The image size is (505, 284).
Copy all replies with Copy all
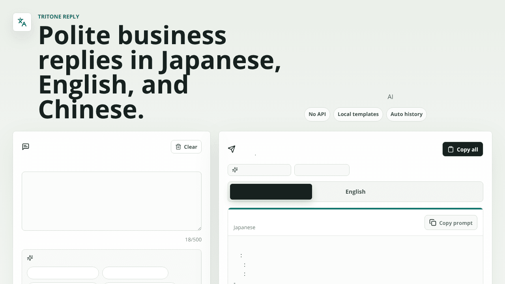(463, 149)
